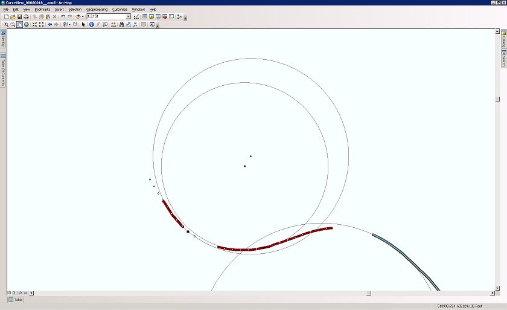Click the Add Data button
The height and width of the screenshot is (310, 507).
(78, 16)
